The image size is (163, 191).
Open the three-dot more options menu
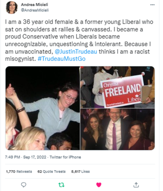coord(152,5)
